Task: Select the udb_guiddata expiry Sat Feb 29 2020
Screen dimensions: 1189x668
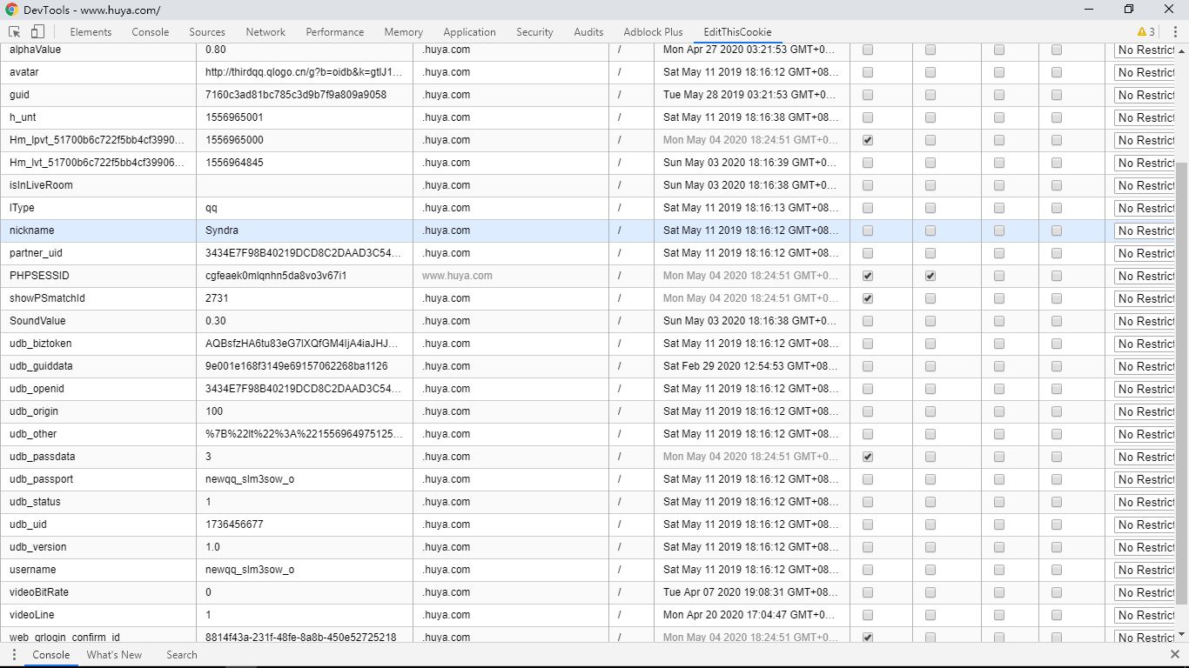Action: pos(751,366)
